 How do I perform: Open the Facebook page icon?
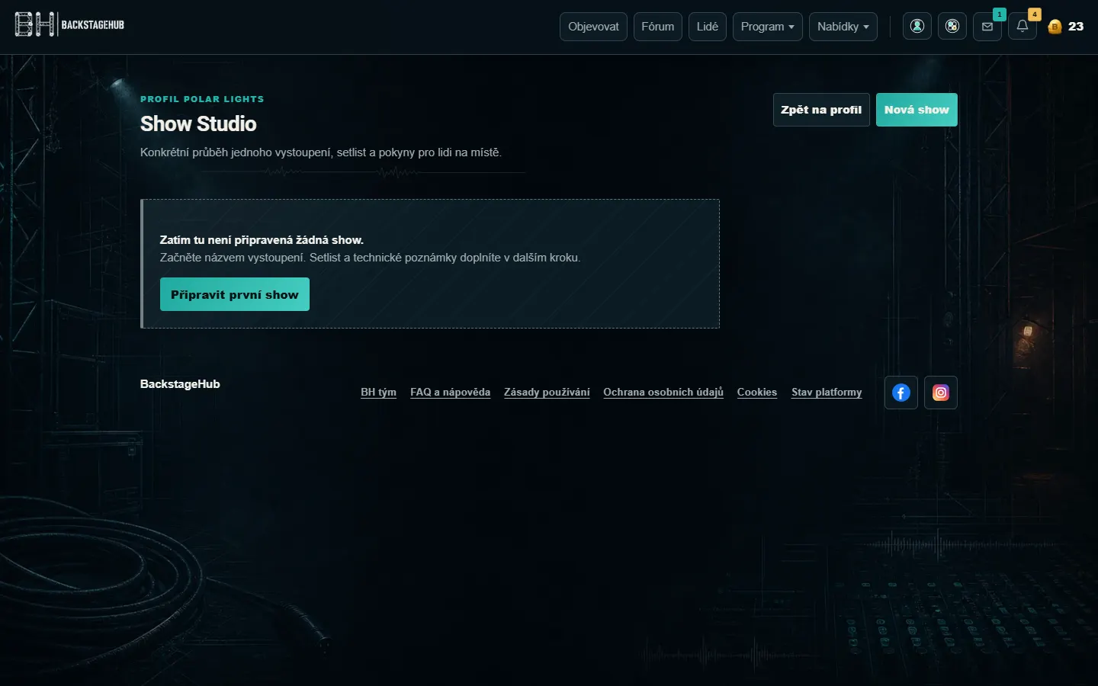click(901, 393)
